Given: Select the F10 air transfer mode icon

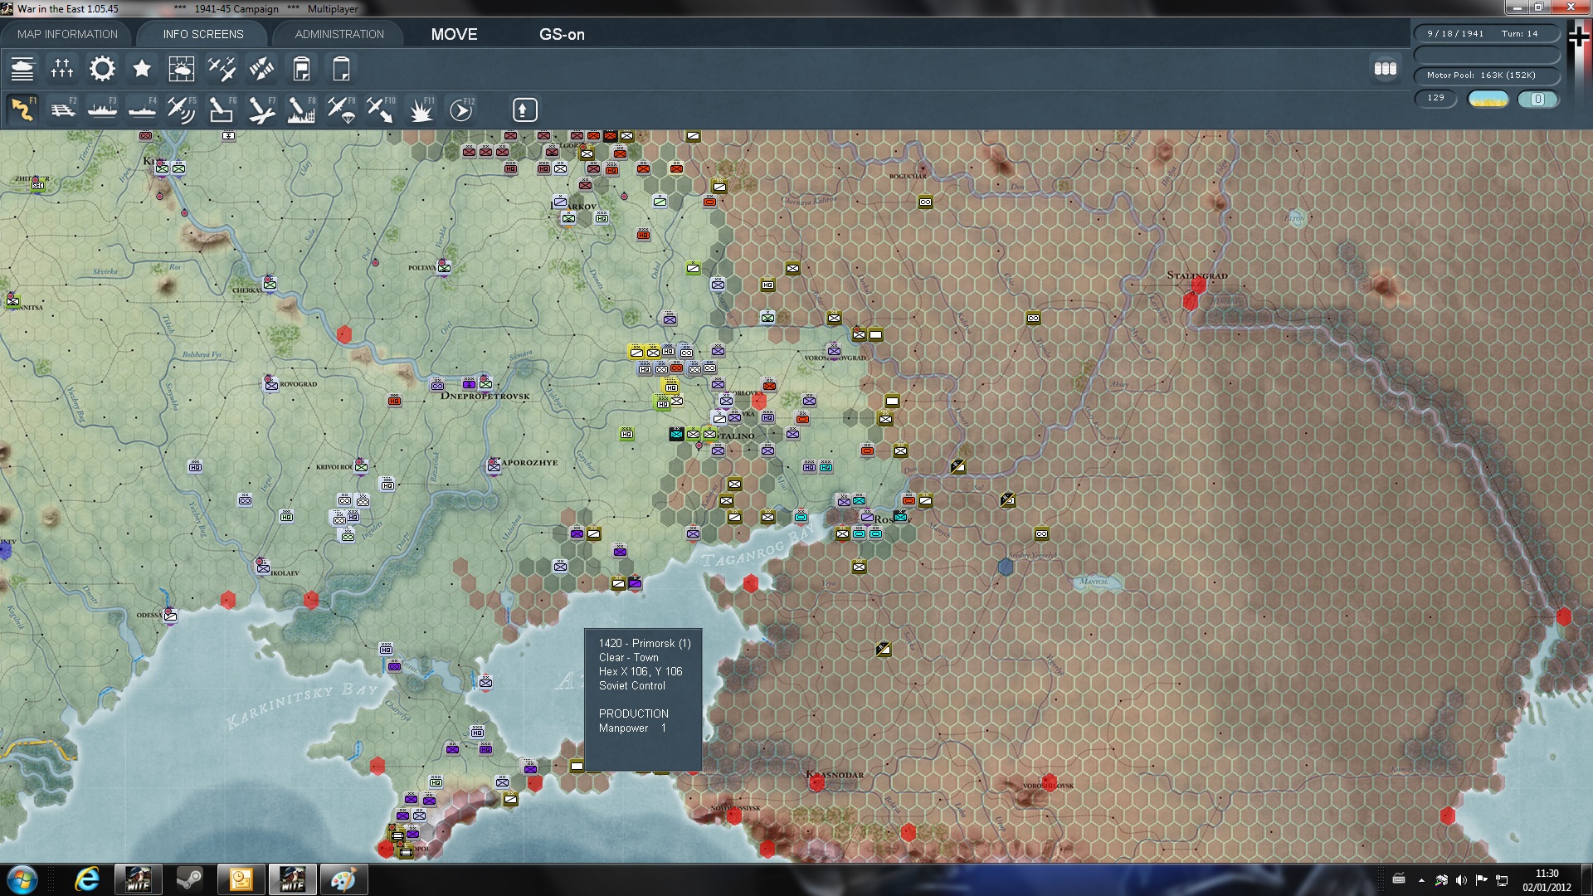Looking at the screenshot, I should coord(381,110).
